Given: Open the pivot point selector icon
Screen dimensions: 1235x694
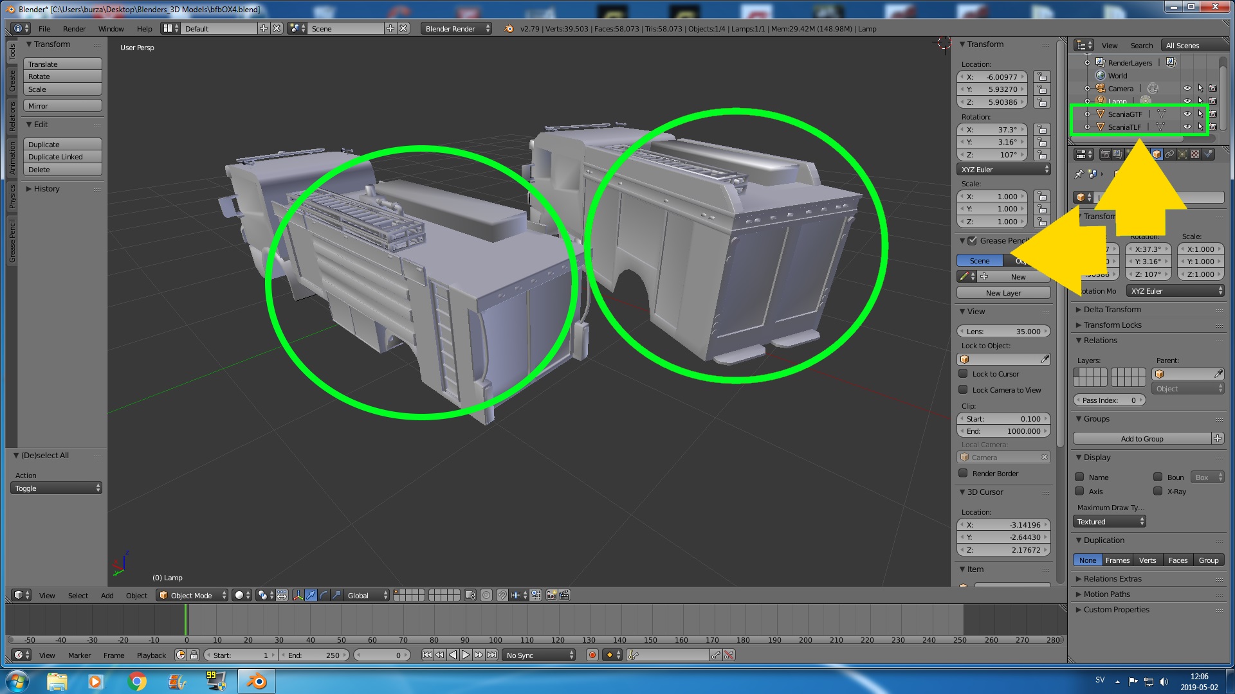Looking at the screenshot, I should (265, 596).
